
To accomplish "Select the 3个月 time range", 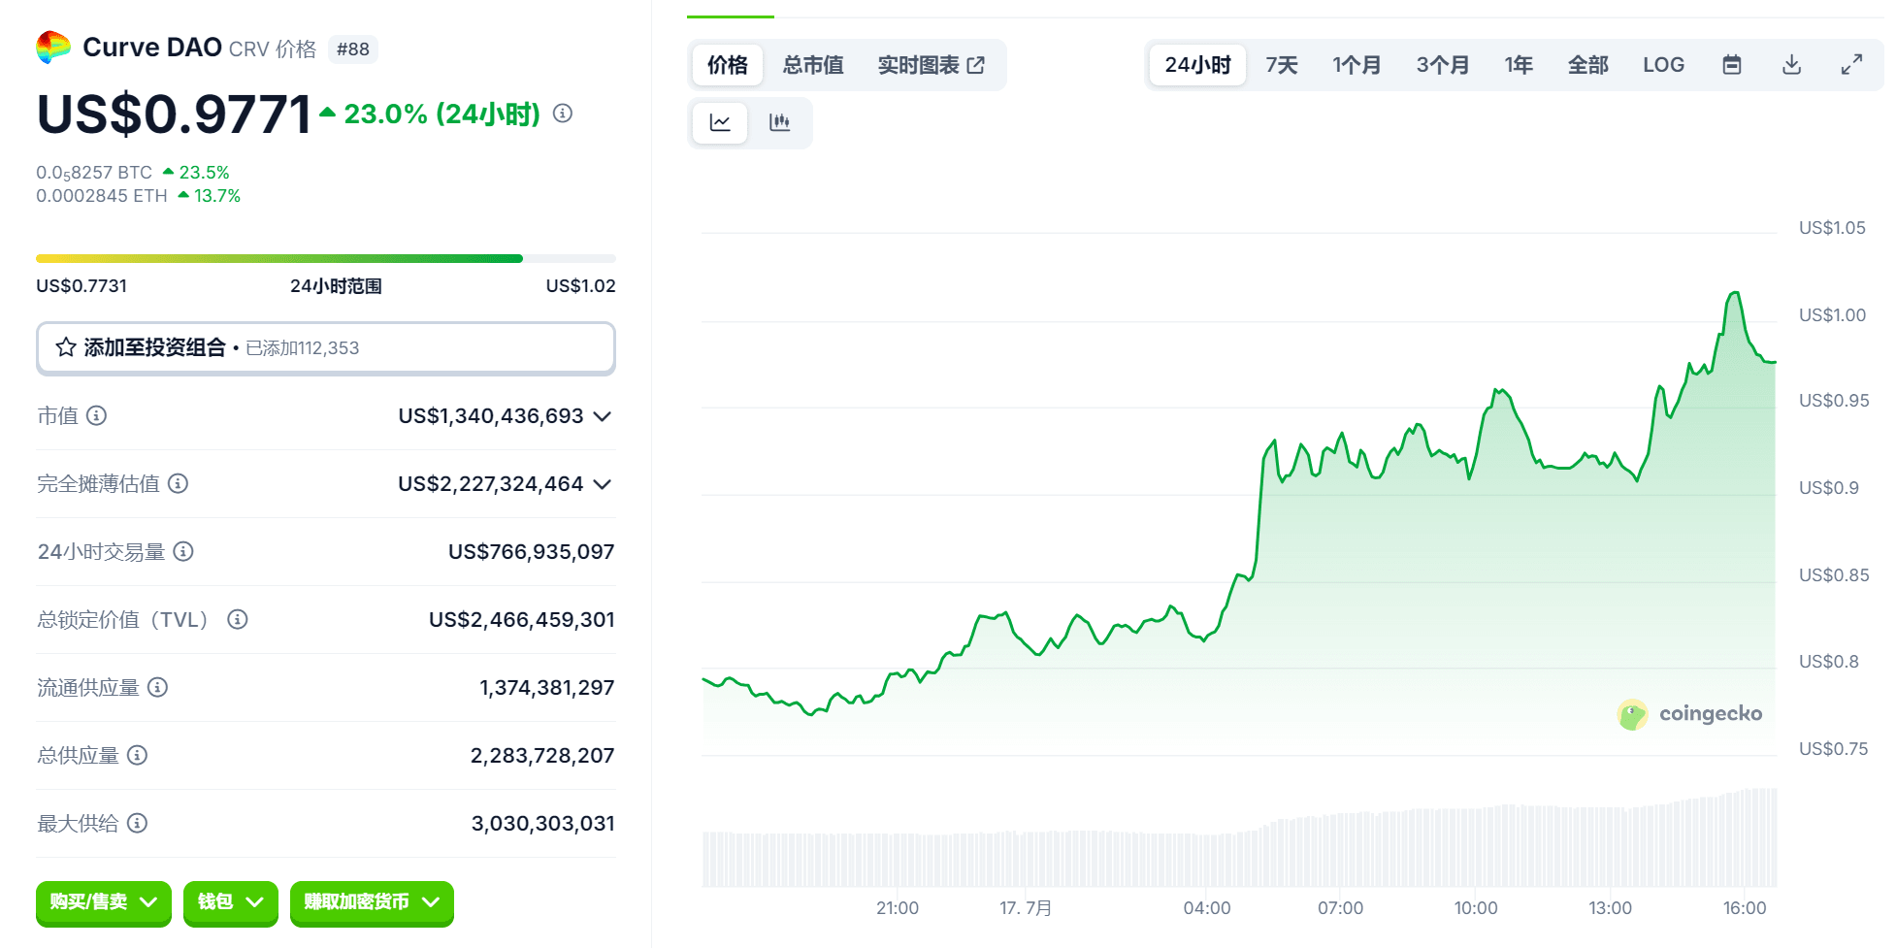I will pos(1443,65).
